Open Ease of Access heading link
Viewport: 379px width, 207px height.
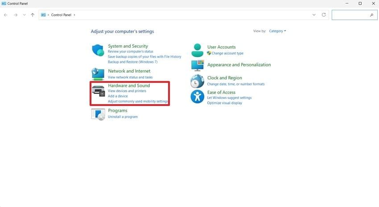coord(221,92)
